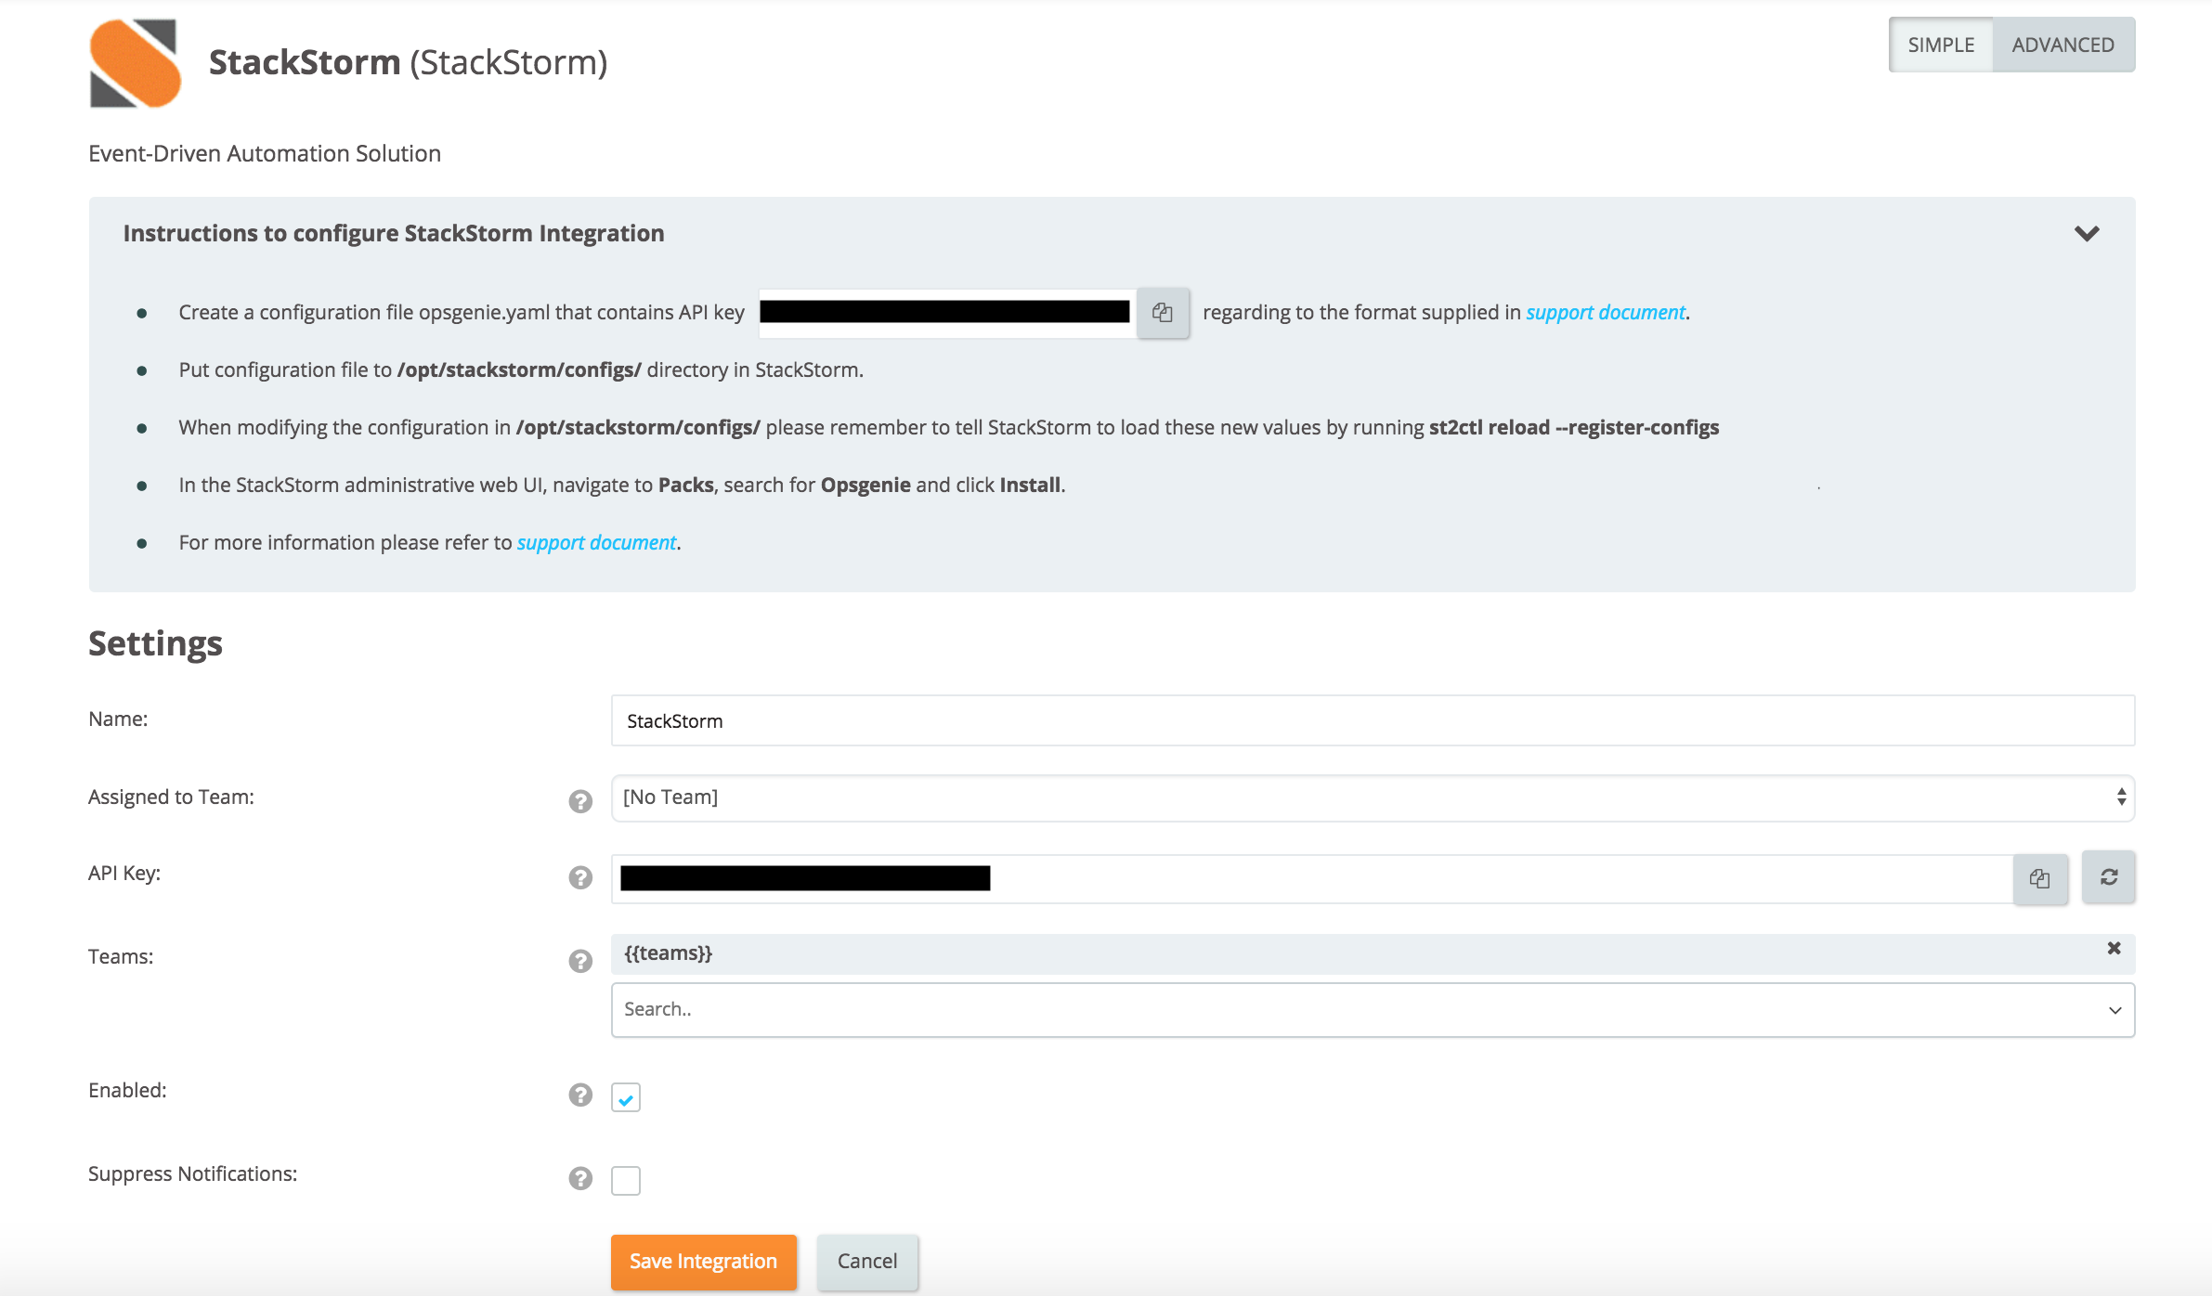Screen dimensions: 2212x1296
Task: Collapse the configuration instructions panel
Action: coord(2087,233)
